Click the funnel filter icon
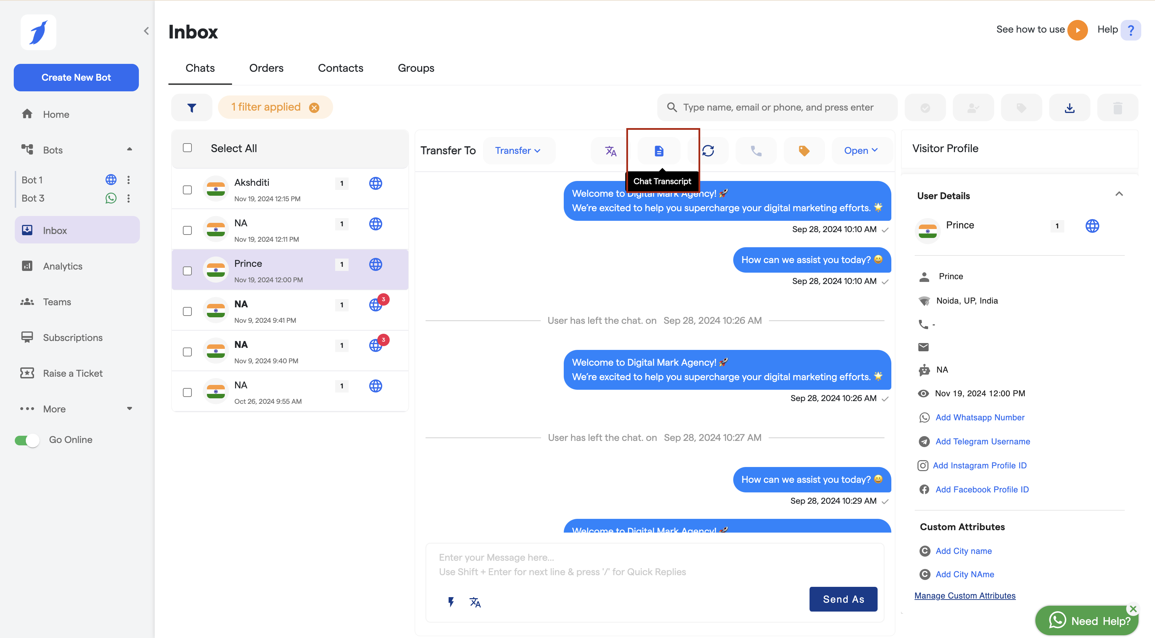 click(192, 107)
